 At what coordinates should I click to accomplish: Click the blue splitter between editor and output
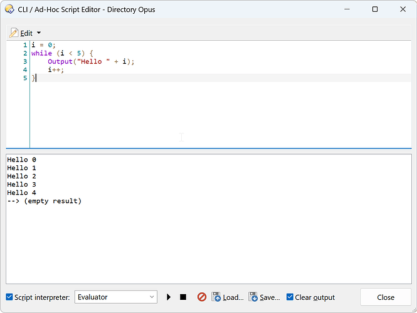click(208, 149)
